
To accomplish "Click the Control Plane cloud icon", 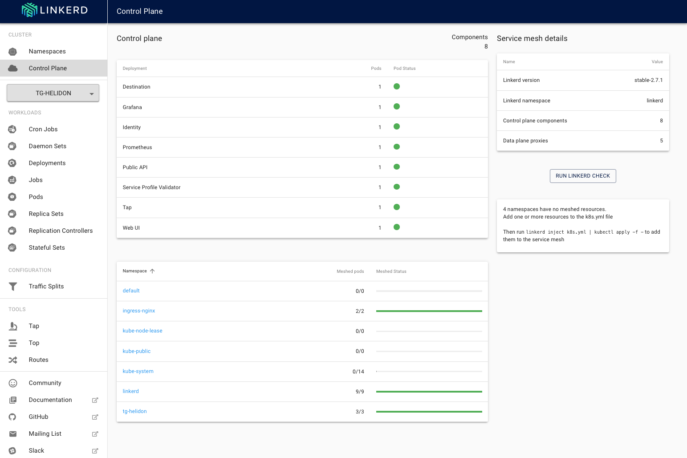I will click(13, 68).
